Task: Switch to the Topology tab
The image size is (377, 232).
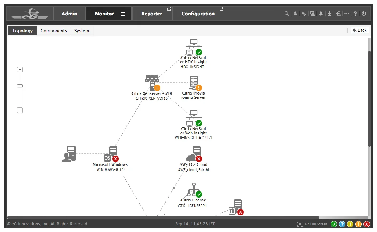Action: (x=22, y=31)
